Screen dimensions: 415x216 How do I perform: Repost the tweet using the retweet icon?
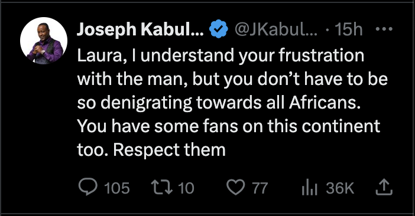coord(161,188)
